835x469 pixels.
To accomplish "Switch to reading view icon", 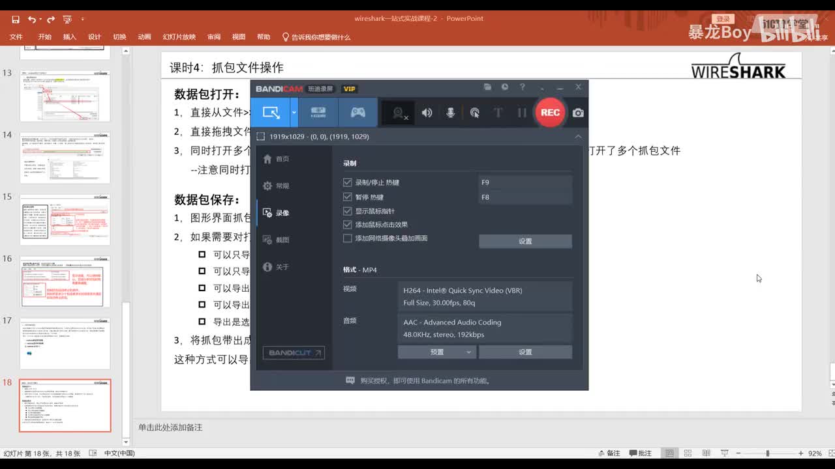I will click(706, 453).
